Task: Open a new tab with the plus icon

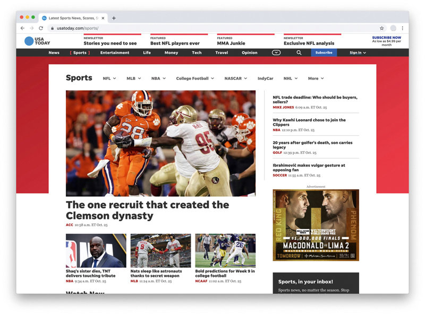Action: pyautogui.click(x=114, y=18)
